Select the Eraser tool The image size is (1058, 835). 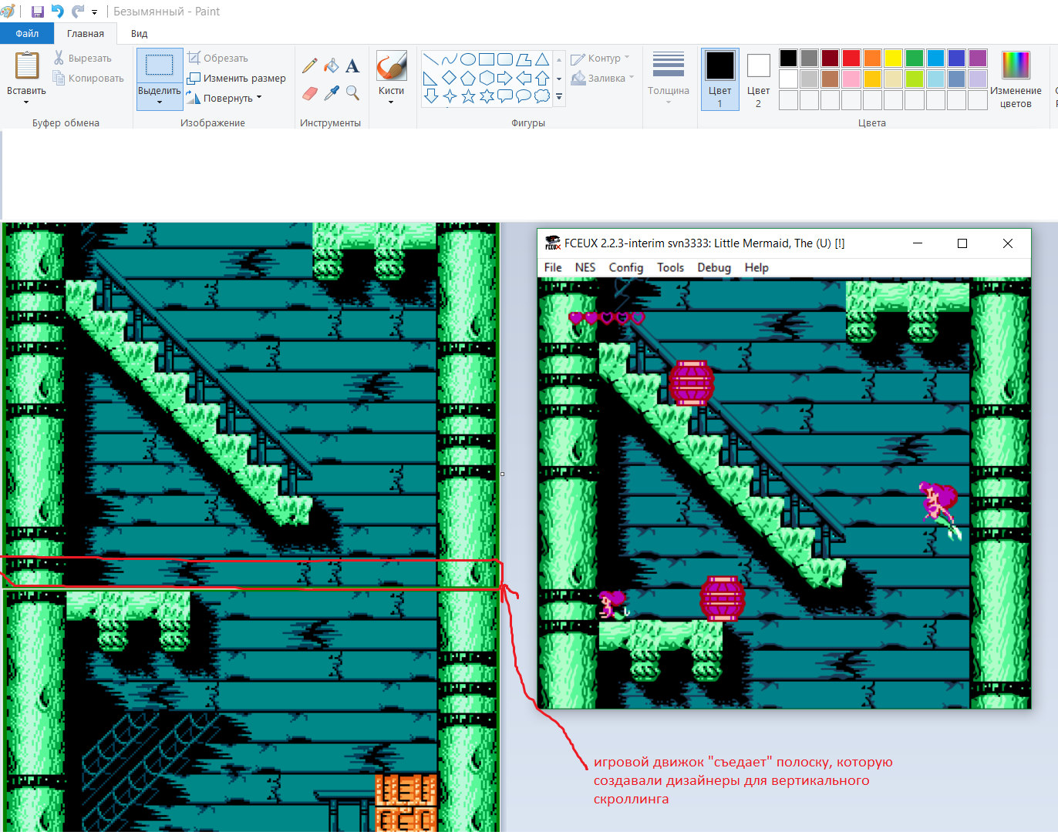point(310,93)
